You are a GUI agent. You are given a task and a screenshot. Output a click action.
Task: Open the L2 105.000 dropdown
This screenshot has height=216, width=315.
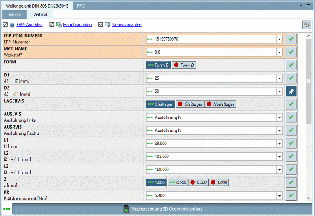coord(279,156)
